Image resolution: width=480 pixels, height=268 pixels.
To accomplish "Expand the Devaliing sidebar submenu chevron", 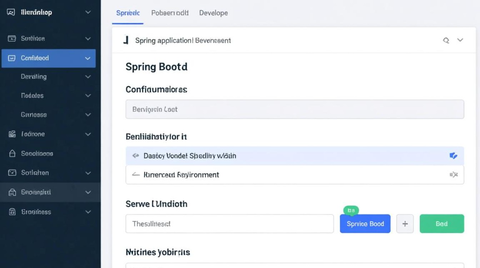I will pos(88,76).
